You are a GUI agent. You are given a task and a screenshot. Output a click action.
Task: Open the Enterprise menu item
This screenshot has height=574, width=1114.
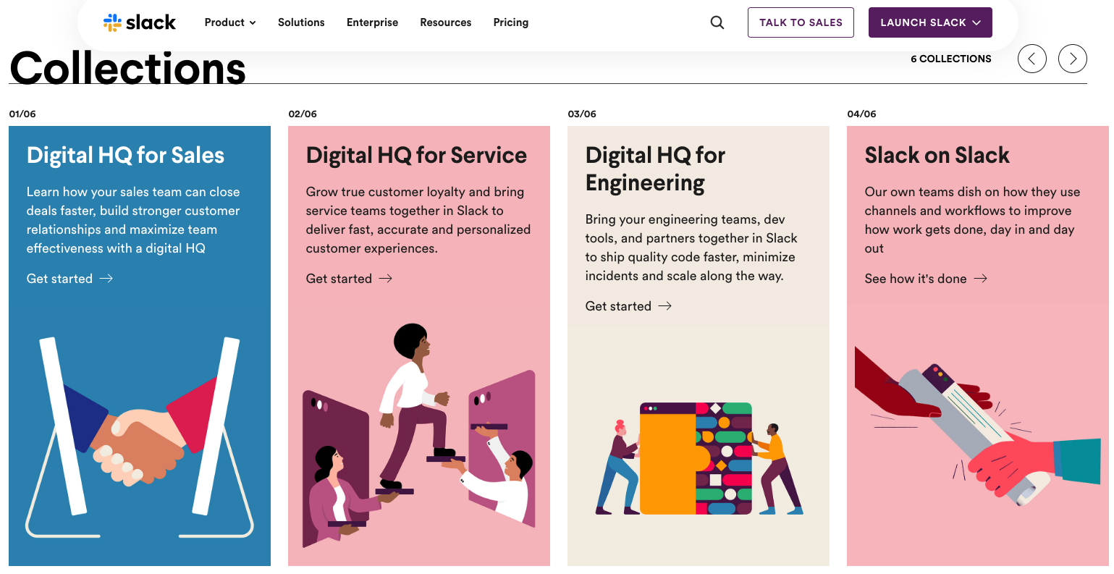pyautogui.click(x=372, y=22)
